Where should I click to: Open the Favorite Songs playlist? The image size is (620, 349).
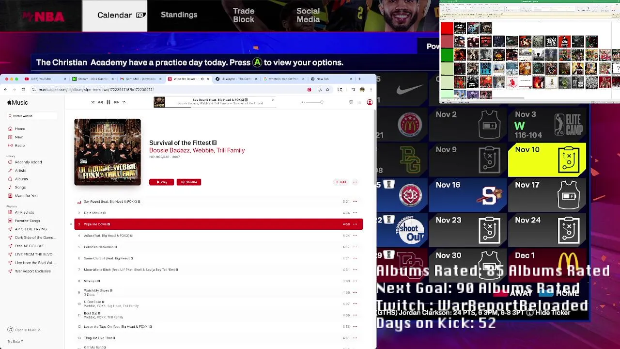pos(27,221)
